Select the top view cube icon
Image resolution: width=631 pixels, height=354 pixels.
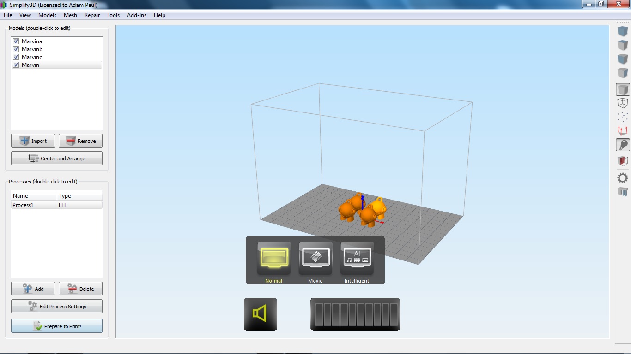(623, 45)
